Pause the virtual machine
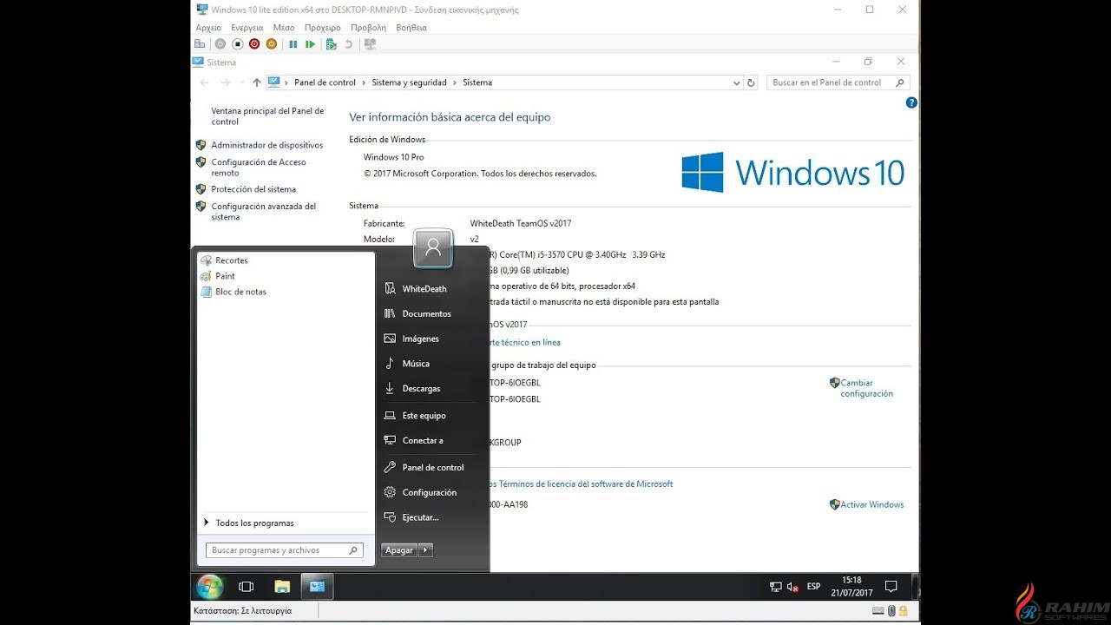Screen dimensions: 1111x625 (x=293, y=44)
